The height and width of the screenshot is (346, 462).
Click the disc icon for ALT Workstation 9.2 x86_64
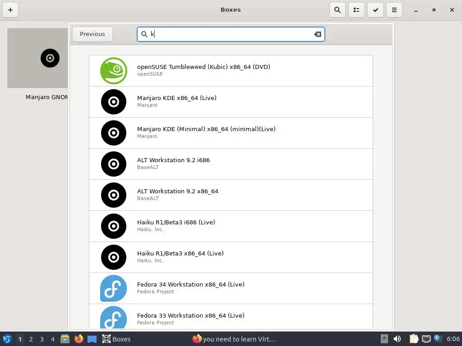113,195
